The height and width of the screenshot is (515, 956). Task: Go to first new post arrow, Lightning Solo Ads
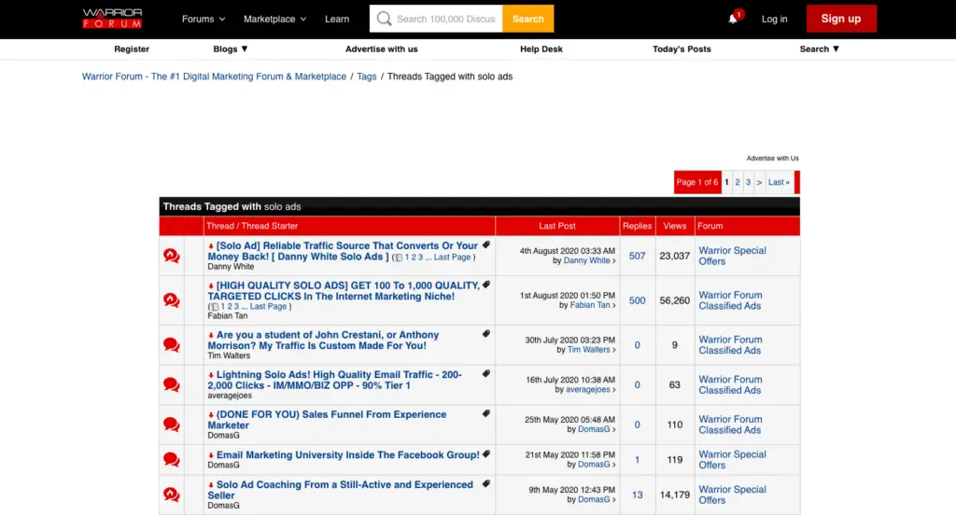pos(211,375)
